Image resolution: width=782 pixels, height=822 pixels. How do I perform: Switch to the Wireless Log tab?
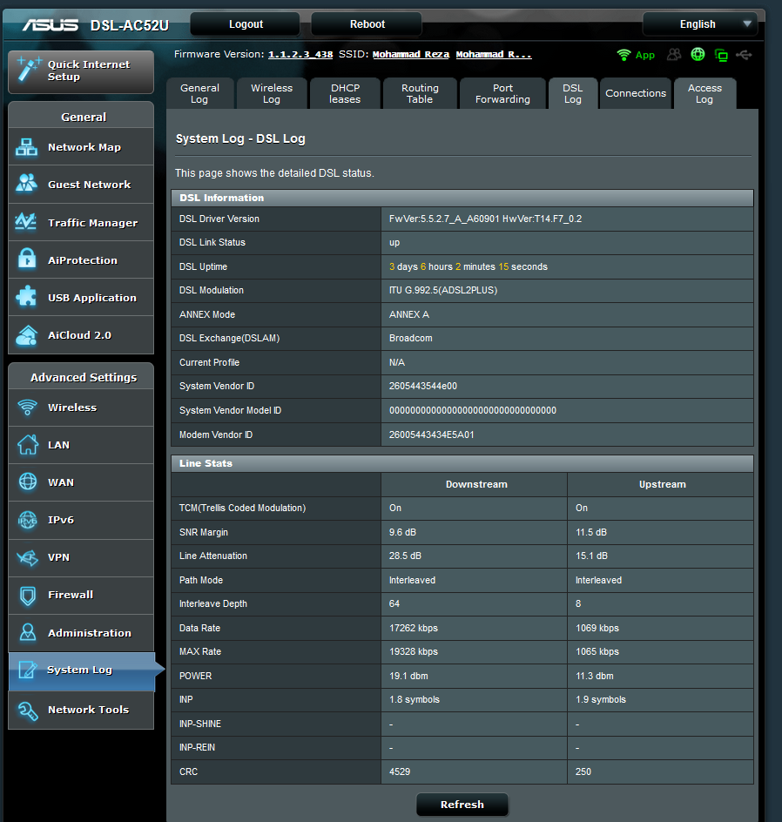tap(272, 93)
